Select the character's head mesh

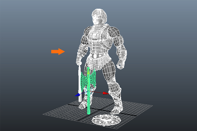(x=99, y=17)
